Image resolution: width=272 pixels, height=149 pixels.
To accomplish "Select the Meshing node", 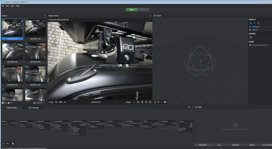I will [x=151, y=124].
